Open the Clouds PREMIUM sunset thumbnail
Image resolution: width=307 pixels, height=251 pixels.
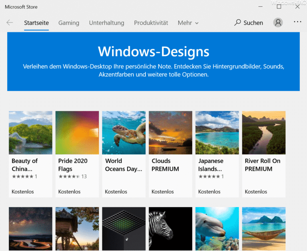170,133
